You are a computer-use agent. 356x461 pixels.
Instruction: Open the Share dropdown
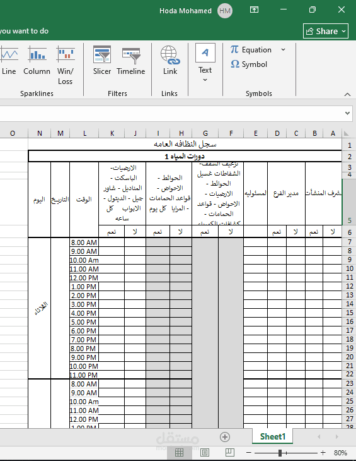pyautogui.click(x=326, y=31)
